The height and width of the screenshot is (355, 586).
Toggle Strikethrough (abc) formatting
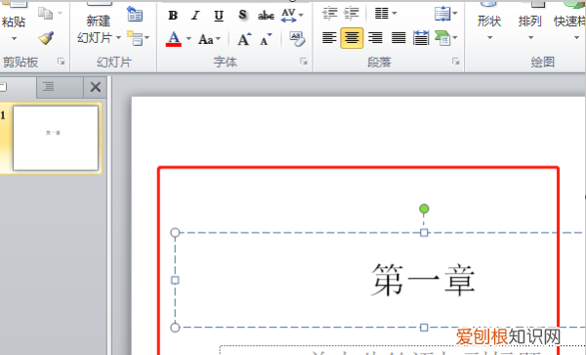point(266,16)
